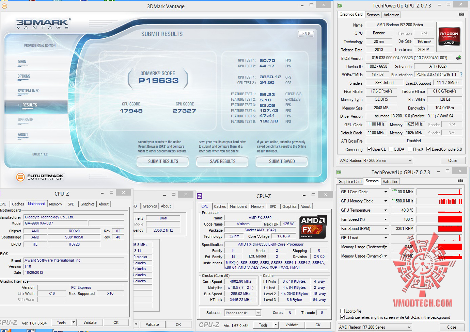
Task: Enable the Log to file checkbox
Action: click(342, 311)
